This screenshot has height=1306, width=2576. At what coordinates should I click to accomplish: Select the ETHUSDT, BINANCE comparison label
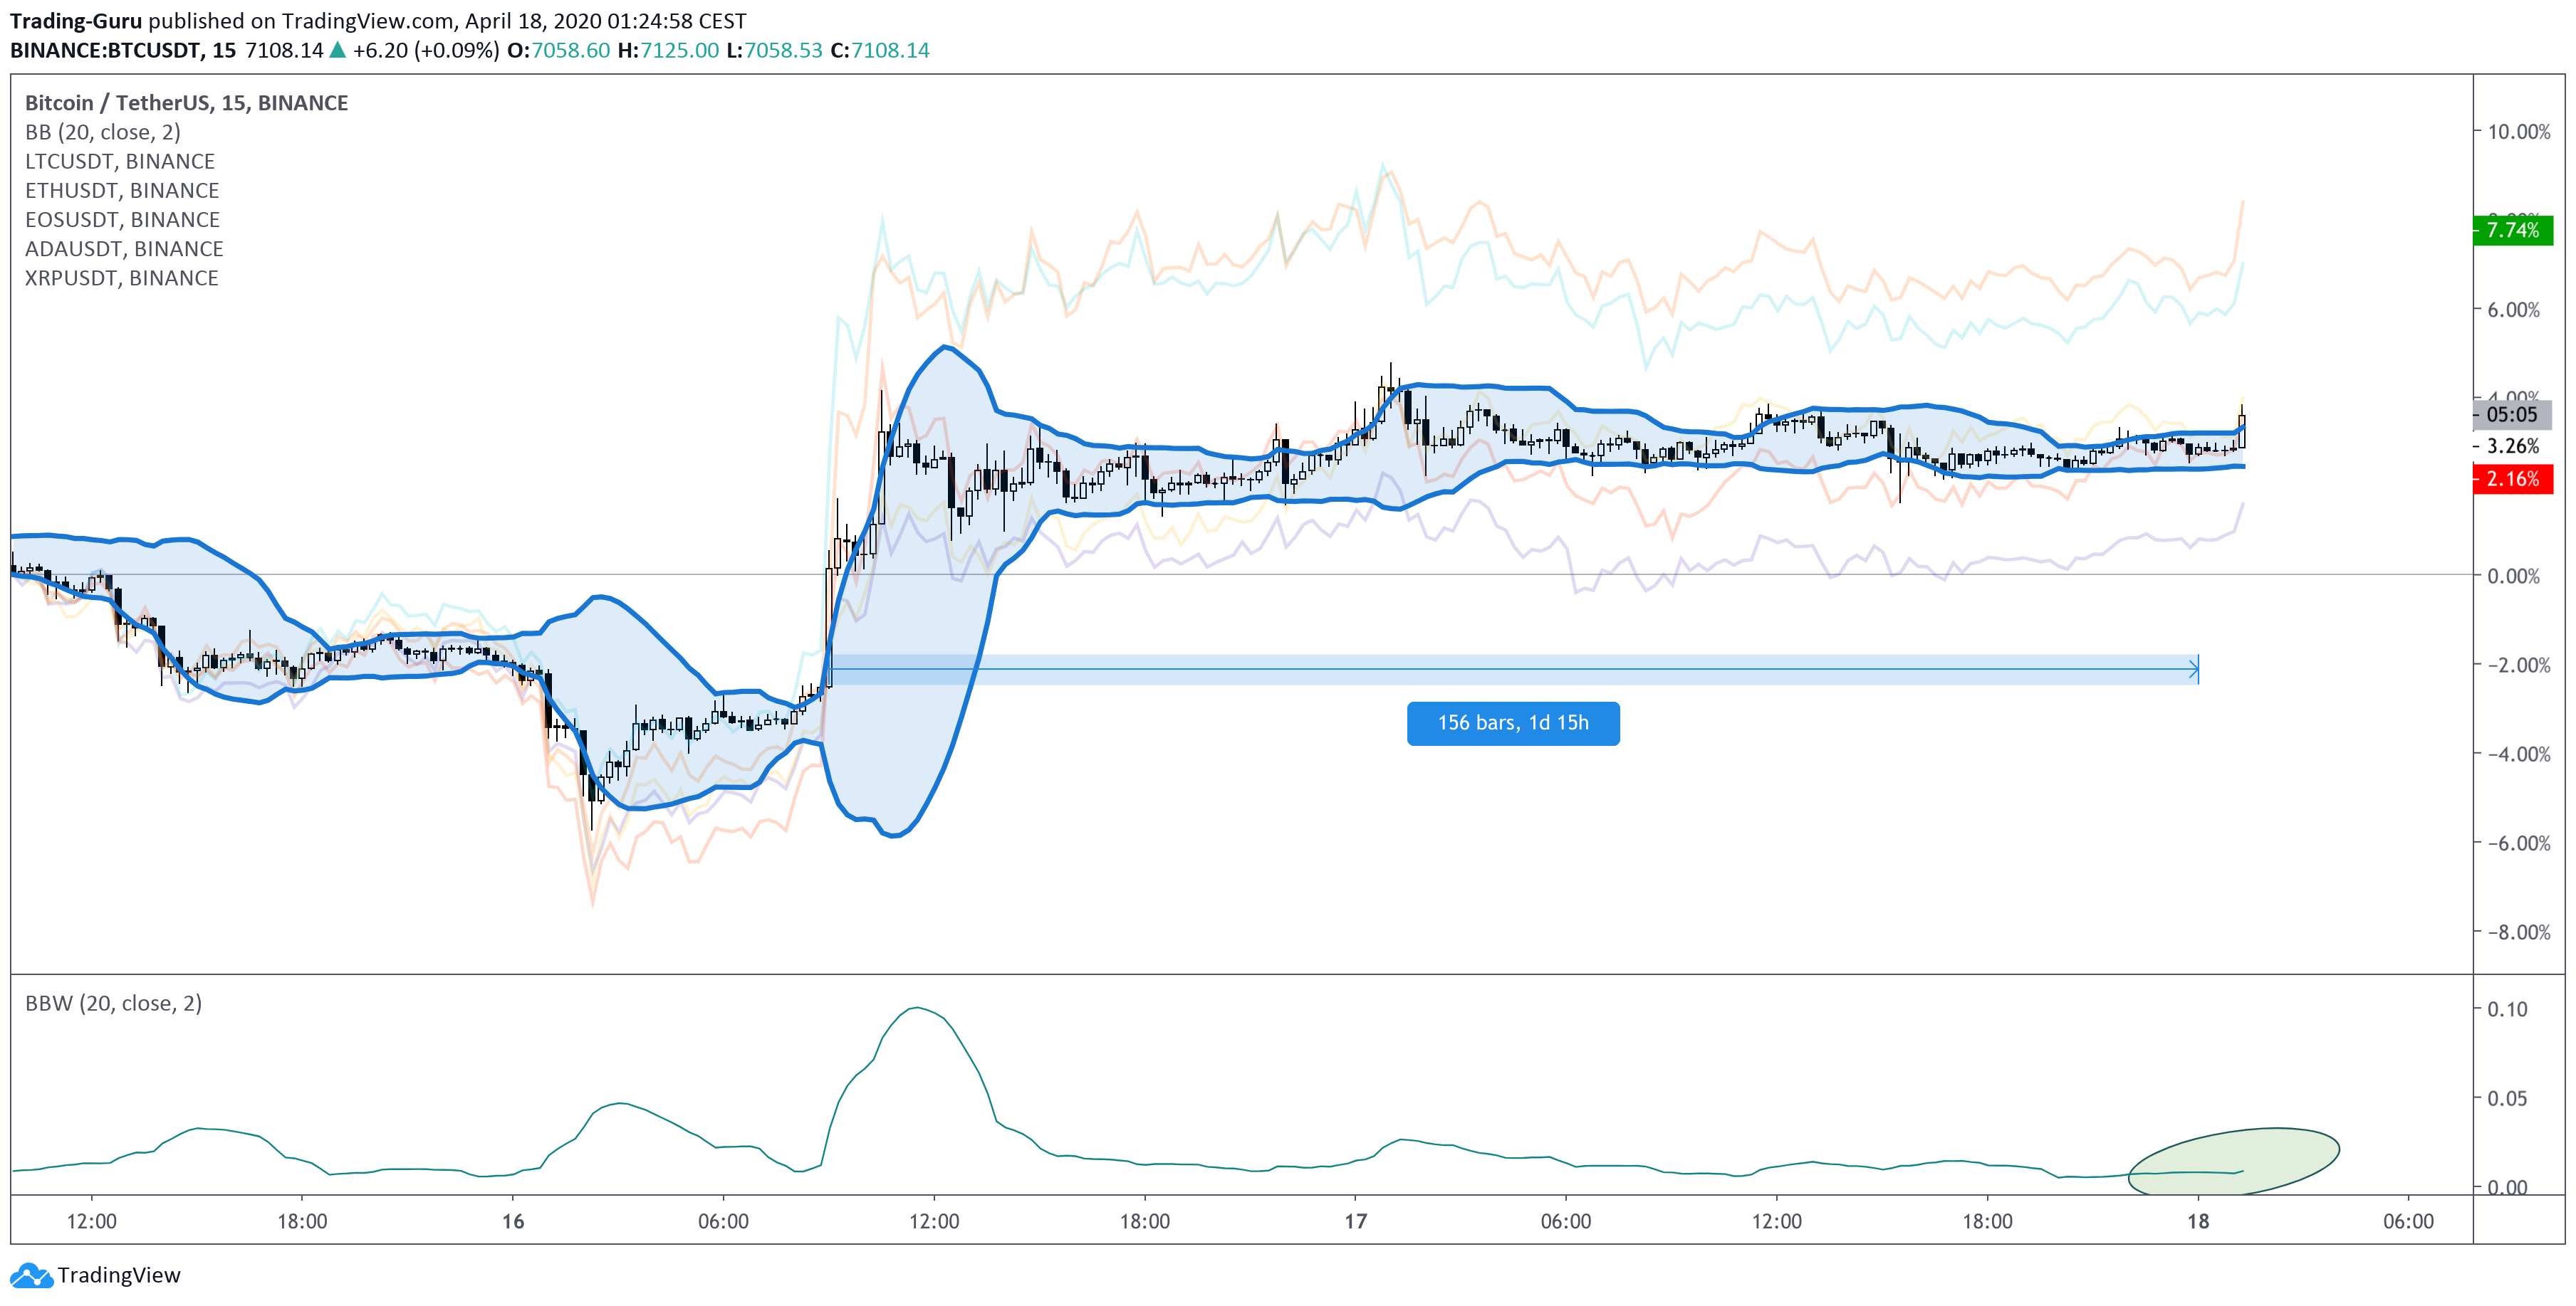(x=122, y=190)
